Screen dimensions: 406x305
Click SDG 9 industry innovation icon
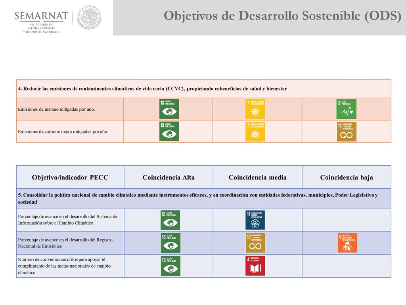347,243
